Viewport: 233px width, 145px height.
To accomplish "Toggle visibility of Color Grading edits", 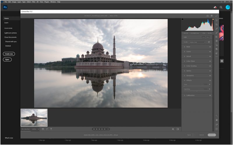I will (x=210, y=66).
